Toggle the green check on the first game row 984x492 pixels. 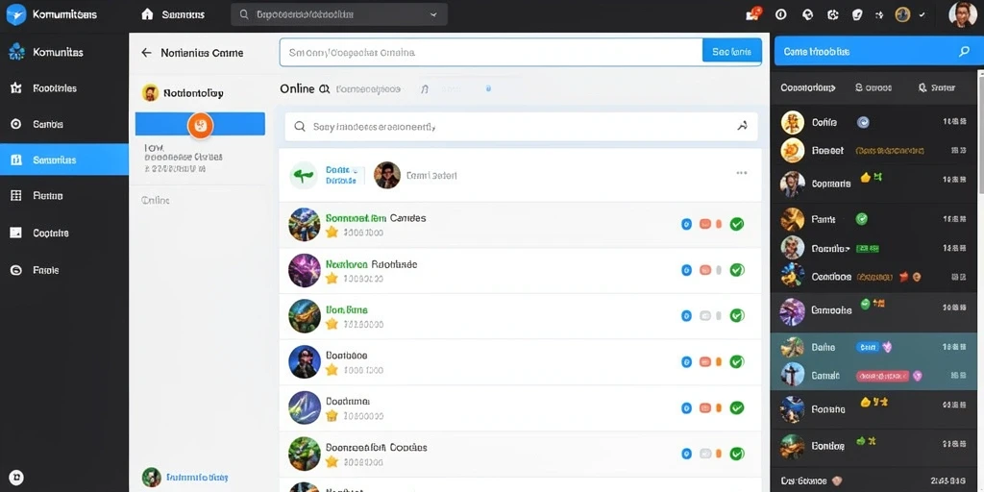[737, 224]
